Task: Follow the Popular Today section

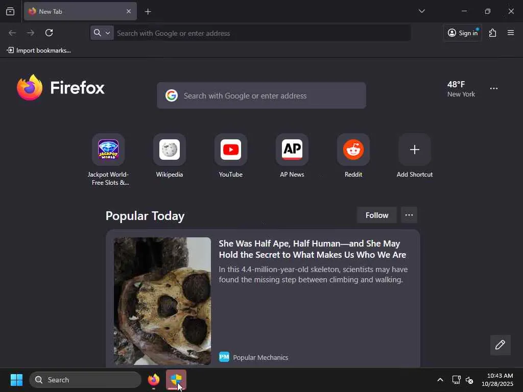Action: pos(376,215)
